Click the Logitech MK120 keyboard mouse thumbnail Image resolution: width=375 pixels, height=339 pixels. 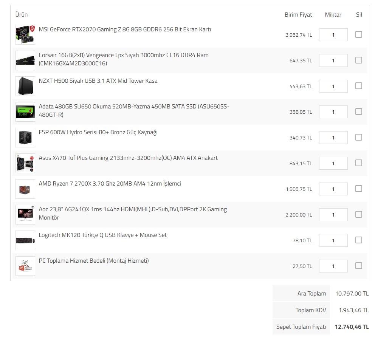coord(25,240)
